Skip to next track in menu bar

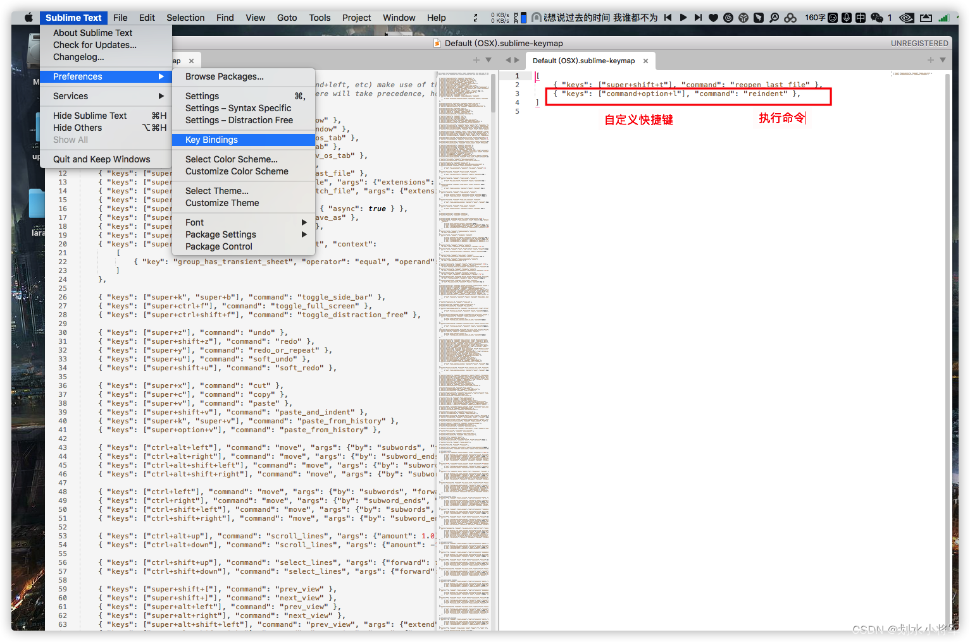[x=698, y=18]
